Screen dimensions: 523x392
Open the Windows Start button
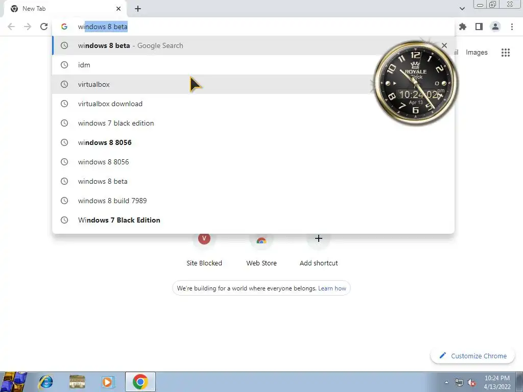pos(13,382)
